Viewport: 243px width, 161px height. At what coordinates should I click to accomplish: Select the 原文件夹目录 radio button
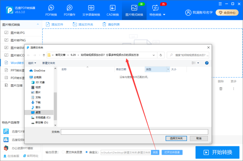63,152
